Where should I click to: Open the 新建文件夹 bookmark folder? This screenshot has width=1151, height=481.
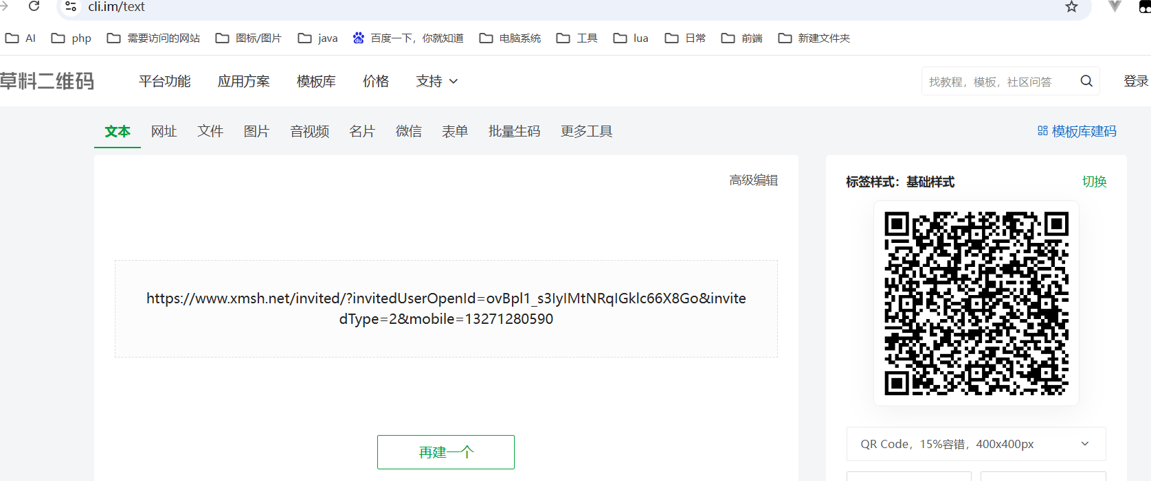tap(814, 38)
